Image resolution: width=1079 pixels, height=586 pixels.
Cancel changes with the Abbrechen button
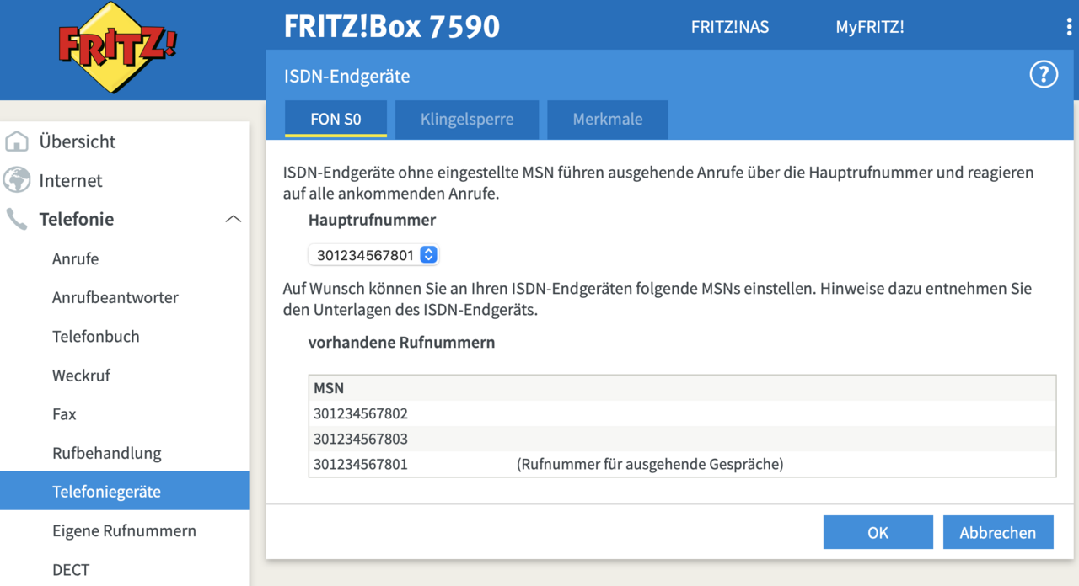[998, 532]
